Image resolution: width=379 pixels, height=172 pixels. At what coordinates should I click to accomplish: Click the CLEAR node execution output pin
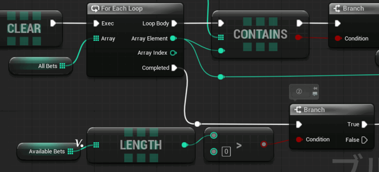point(53,23)
